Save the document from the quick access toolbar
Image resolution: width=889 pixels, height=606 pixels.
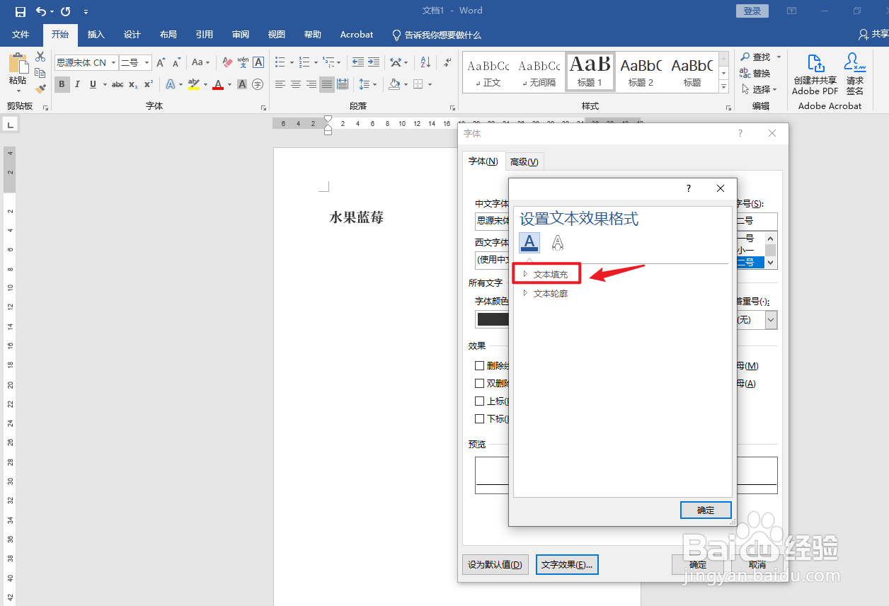coord(21,11)
